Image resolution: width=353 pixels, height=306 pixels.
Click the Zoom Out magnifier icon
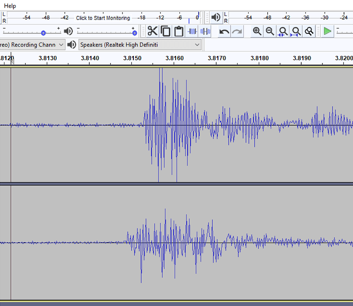coord(270,31)
